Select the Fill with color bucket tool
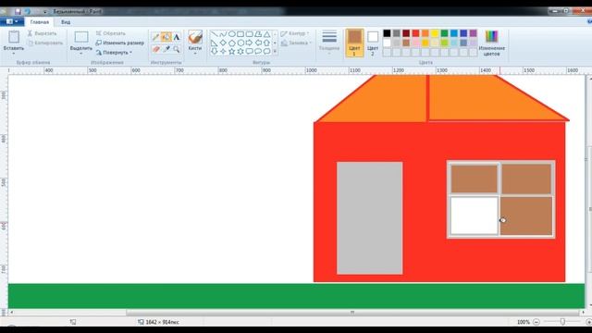The width and height of the screenshot is (592, 333). [166, 37]
